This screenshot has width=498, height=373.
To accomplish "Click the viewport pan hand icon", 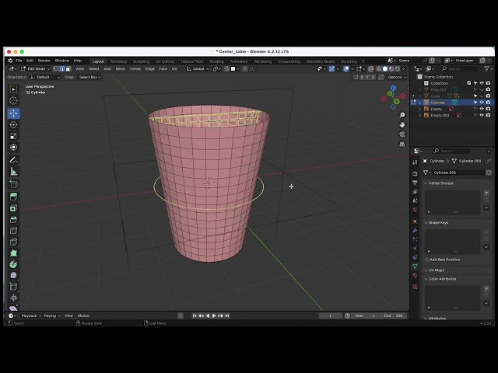I will click(402, 124).
